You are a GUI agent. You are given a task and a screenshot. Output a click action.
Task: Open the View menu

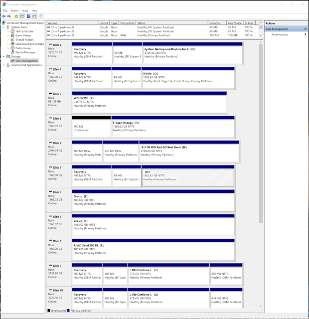tap(25, 10)
